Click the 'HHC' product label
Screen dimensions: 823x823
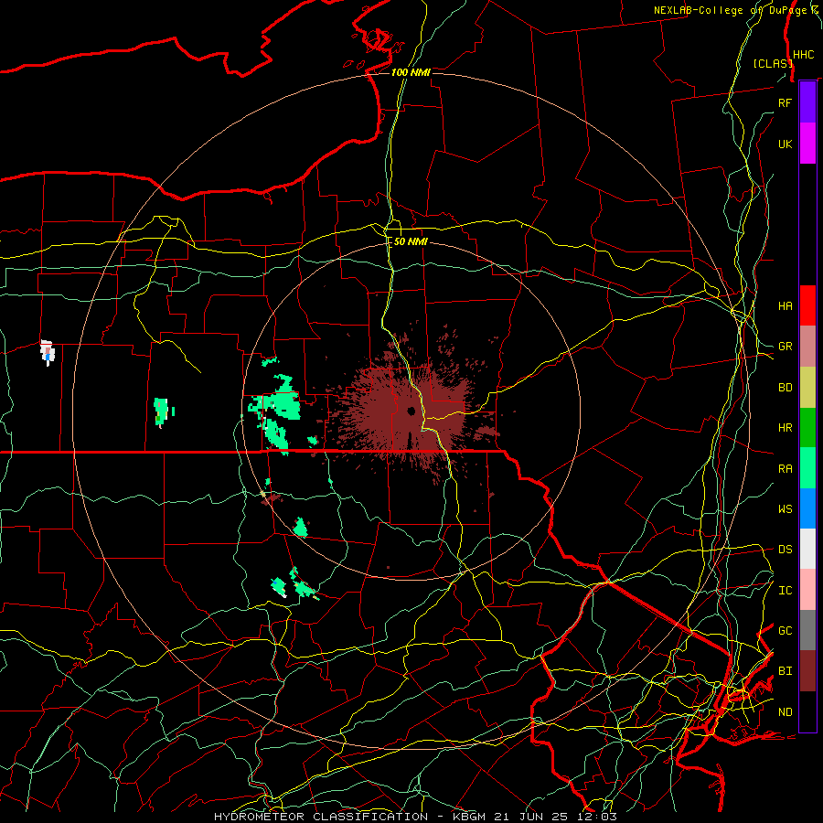[803, 55]
